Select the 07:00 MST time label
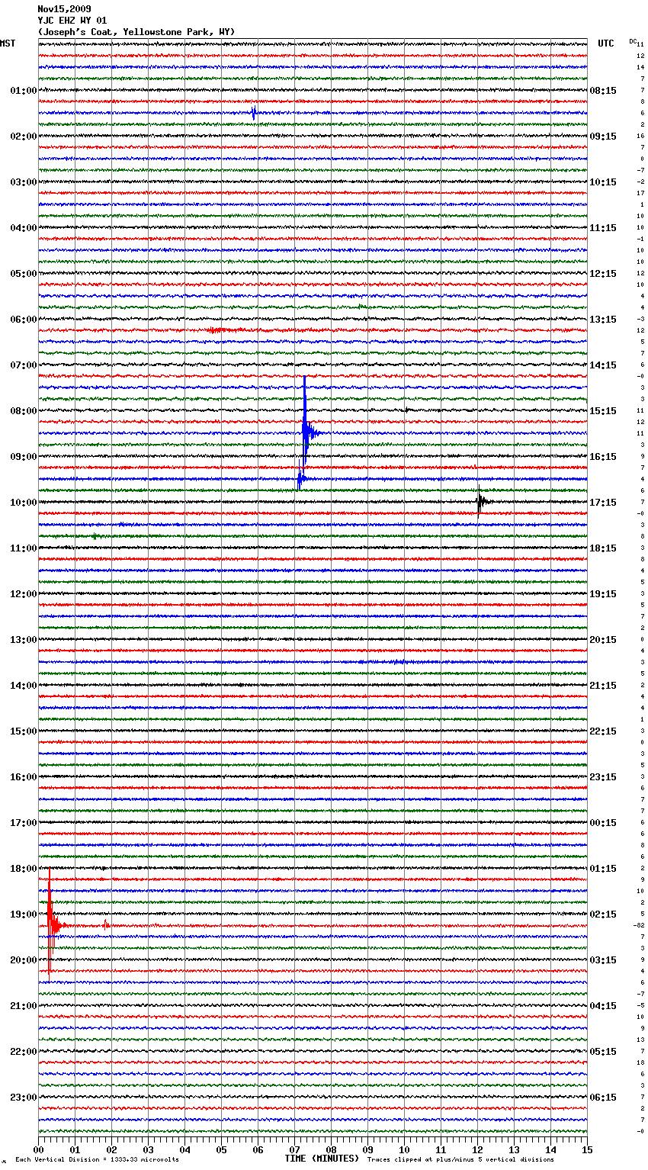The image size is (648, 1170). tap(24, 365)
